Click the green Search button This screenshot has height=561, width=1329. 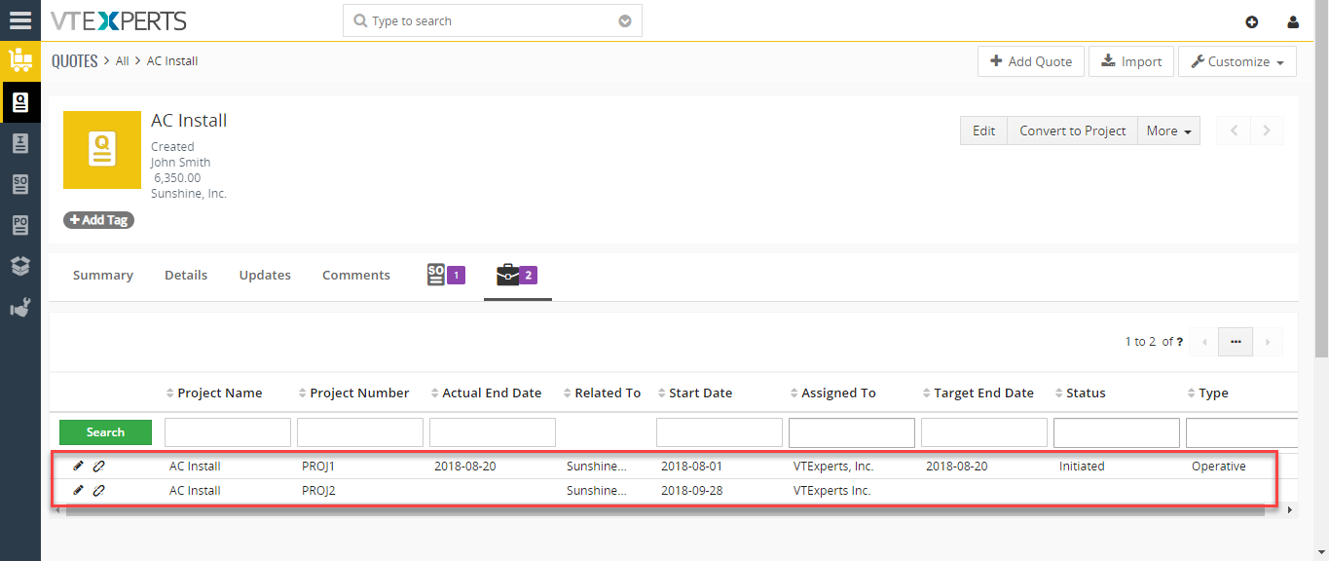tap(105, 432)
